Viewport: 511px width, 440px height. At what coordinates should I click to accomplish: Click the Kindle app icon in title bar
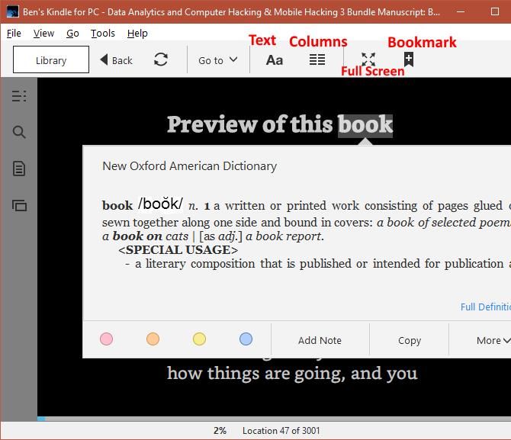tap(12, 12)
